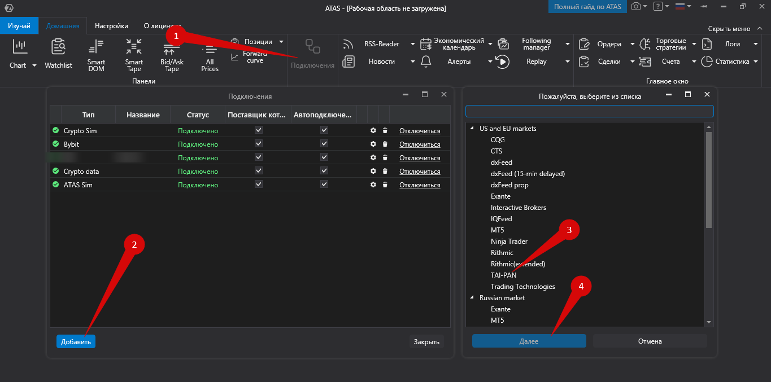Open settings gear for ATAS Sim connection
Image resolution: width=771 pixels, height=382 pixels.
(x=373, y=185)
